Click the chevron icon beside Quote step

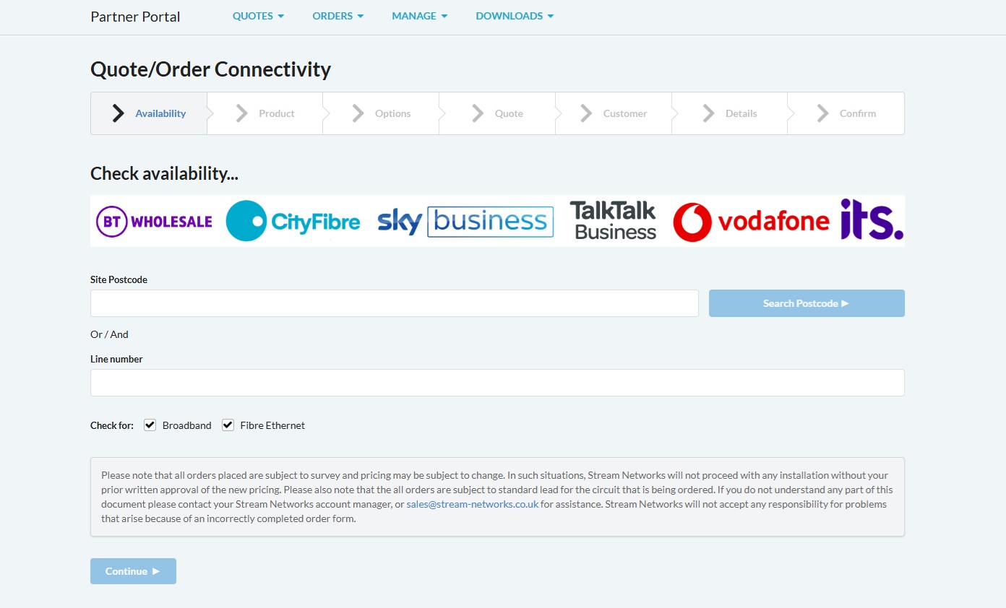(x=478, y=113)
